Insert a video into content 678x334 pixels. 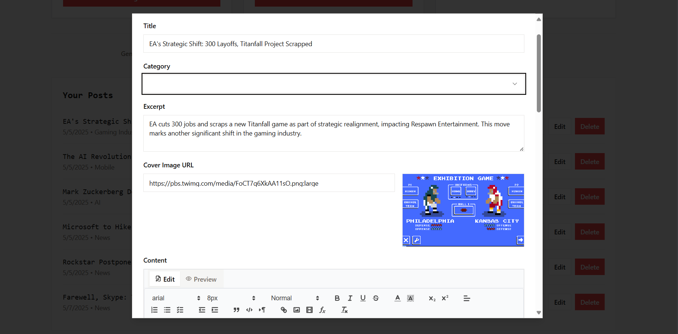click(309, 310)
